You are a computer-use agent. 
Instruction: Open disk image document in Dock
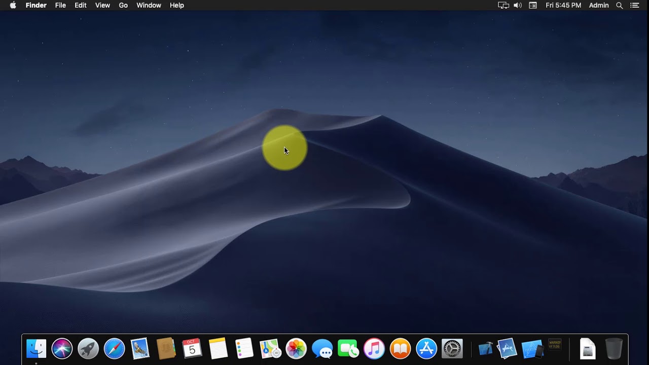click(x=587, y=349)
